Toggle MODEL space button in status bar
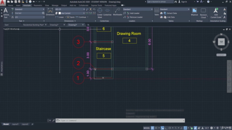This screenshot has height=130, width=232. coord(146,128)
